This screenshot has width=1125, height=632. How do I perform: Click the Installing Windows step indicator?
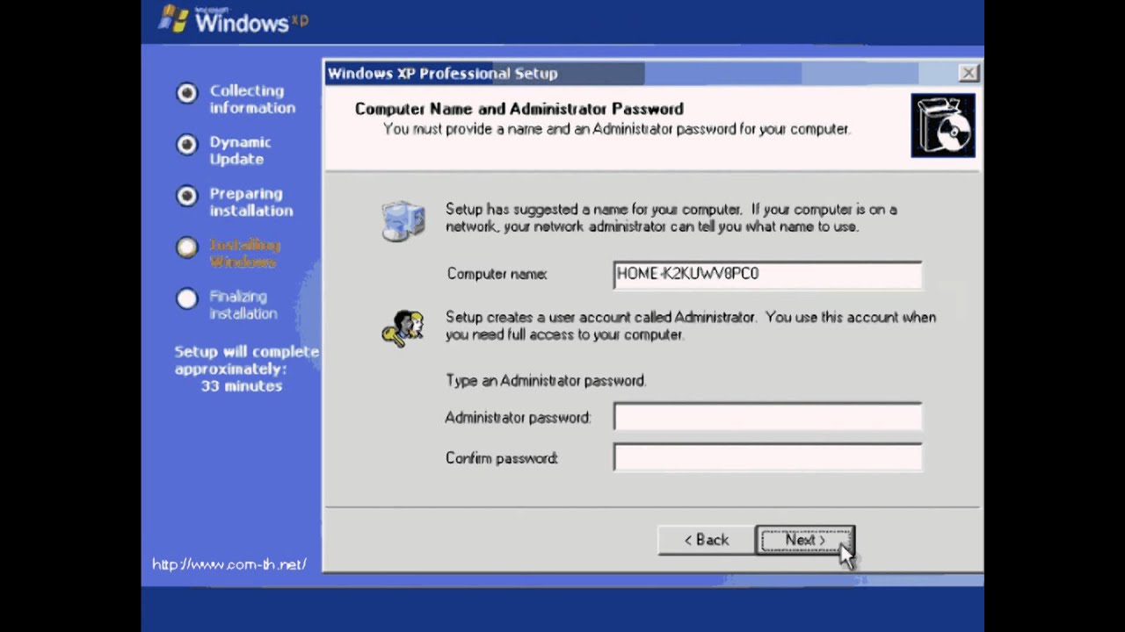tap(186, 248)
